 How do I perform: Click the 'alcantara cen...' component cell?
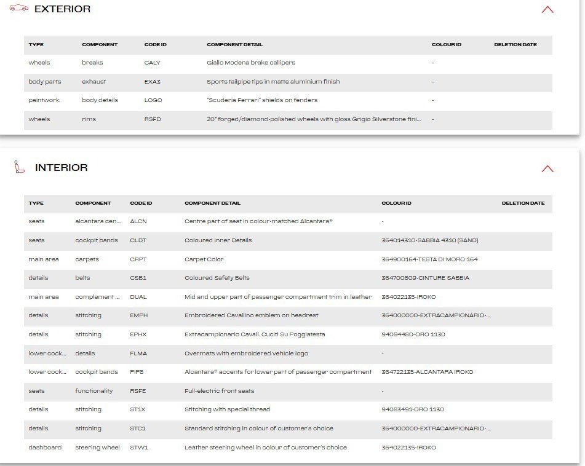(x=98, y=221)
